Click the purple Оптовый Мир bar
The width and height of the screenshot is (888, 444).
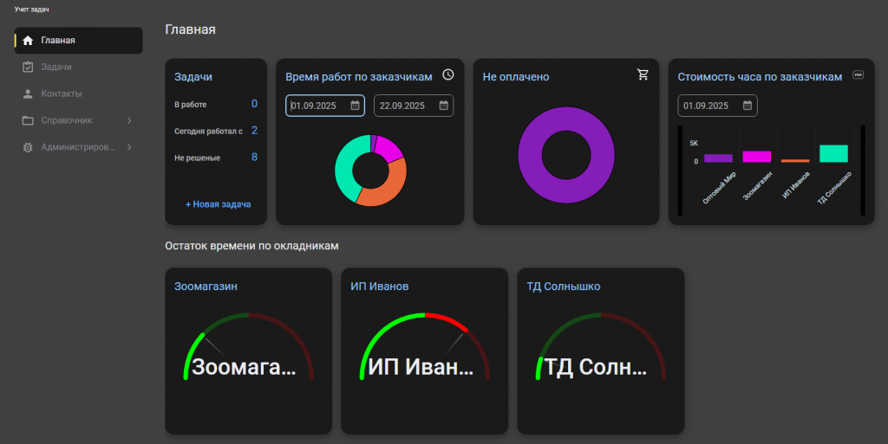coord(718,158)
